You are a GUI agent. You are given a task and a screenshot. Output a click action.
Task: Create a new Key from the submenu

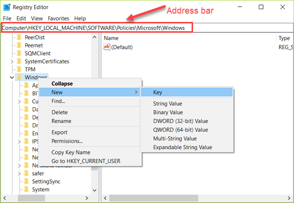(187, 92)
